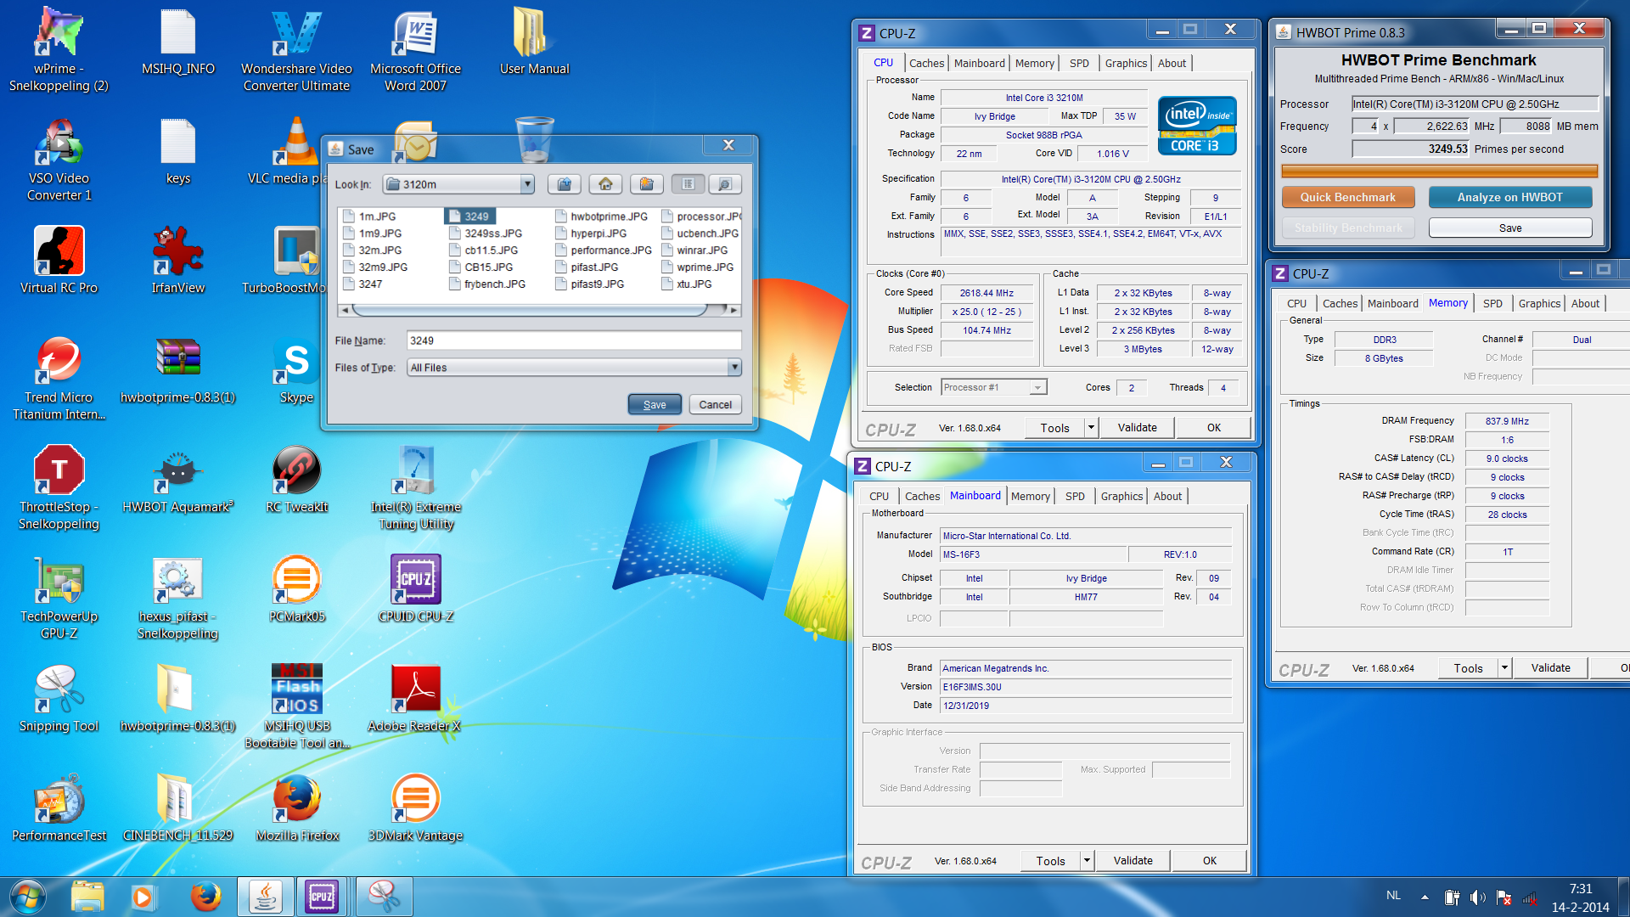
Task: Open Graphics tab in top CPU-Z window
Action: click(x=1126, y=63)
